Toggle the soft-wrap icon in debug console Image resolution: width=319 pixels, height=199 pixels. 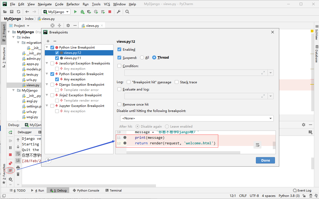tap(18, 154)
